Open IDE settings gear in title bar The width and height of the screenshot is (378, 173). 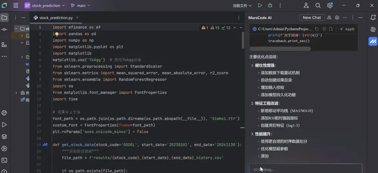coord(330,5)
